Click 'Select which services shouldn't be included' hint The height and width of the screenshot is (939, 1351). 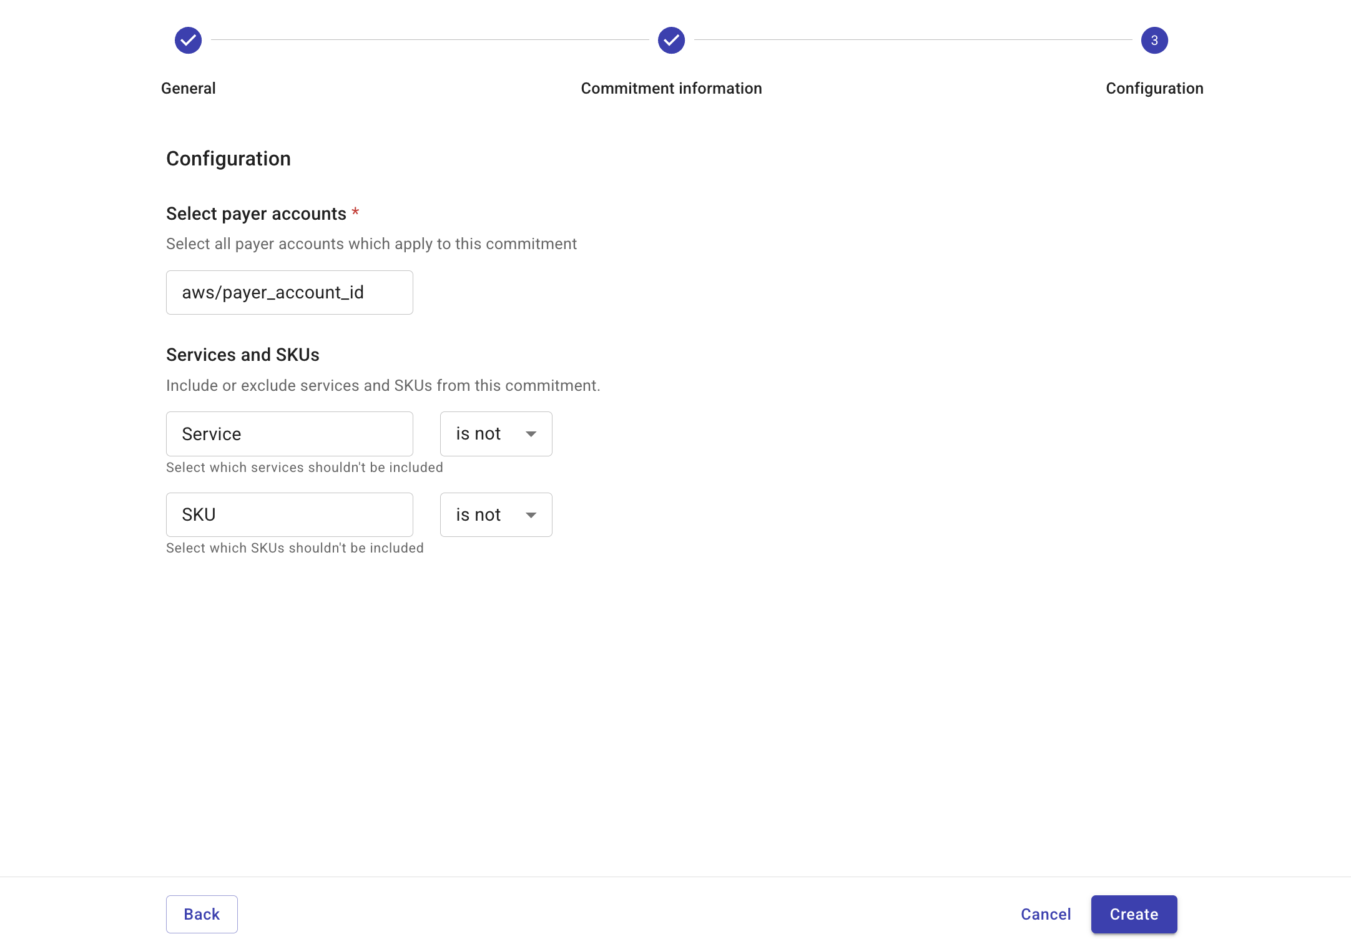[x=305, y=468]
